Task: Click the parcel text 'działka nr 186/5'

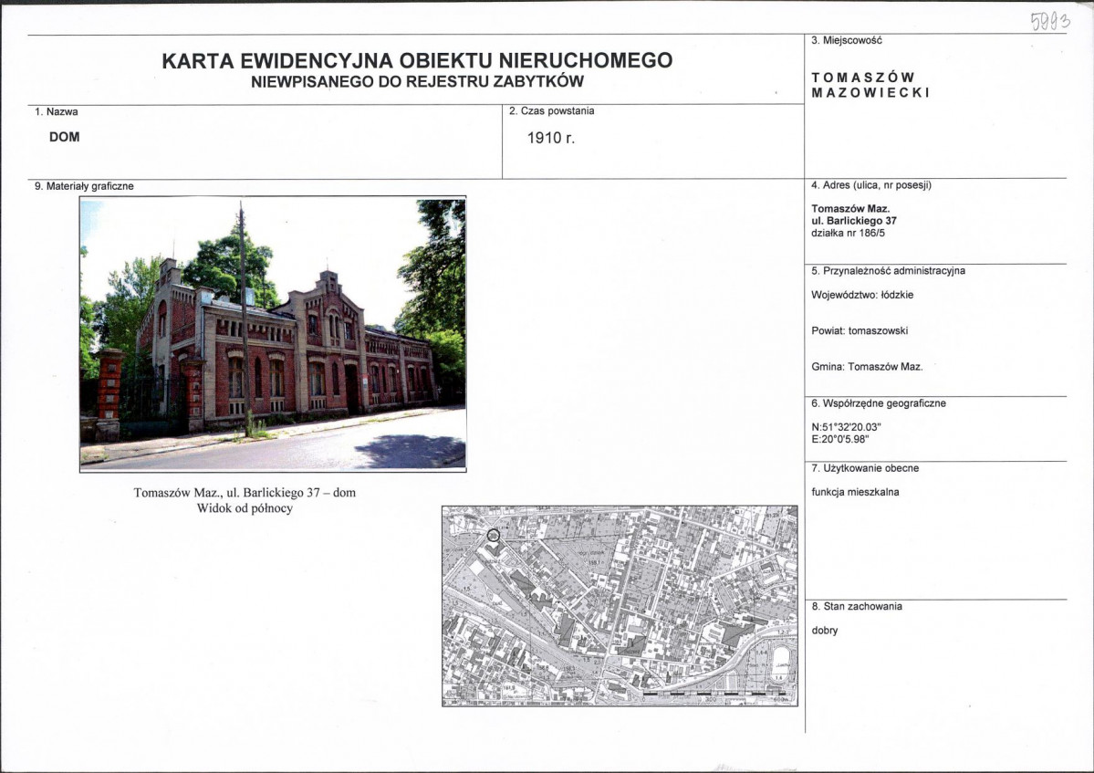Action: pos(848,233)
